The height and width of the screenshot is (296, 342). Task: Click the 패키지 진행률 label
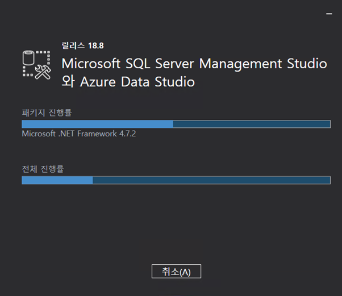(x=47, y=112)
